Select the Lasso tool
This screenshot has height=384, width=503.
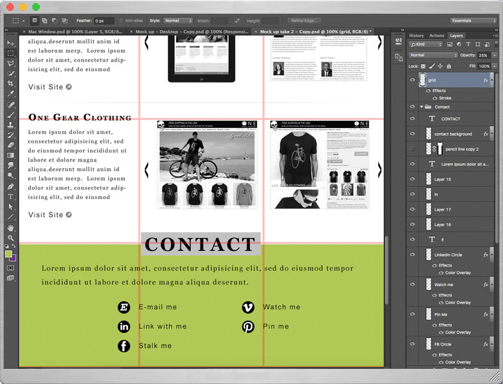click(x=10, y=64)
